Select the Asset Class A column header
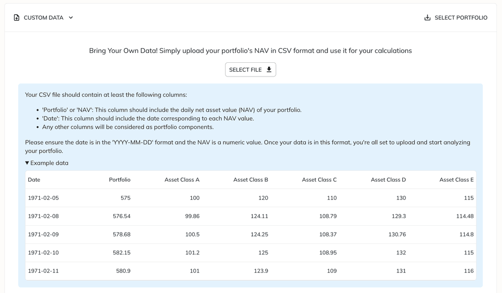The width and height of the screenshot is (502, 293). (x=182, y=180)
